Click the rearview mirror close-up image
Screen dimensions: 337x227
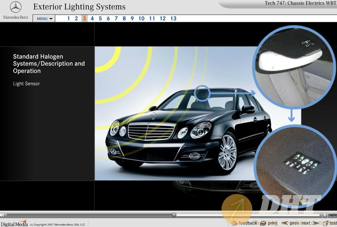coord(294,67)
